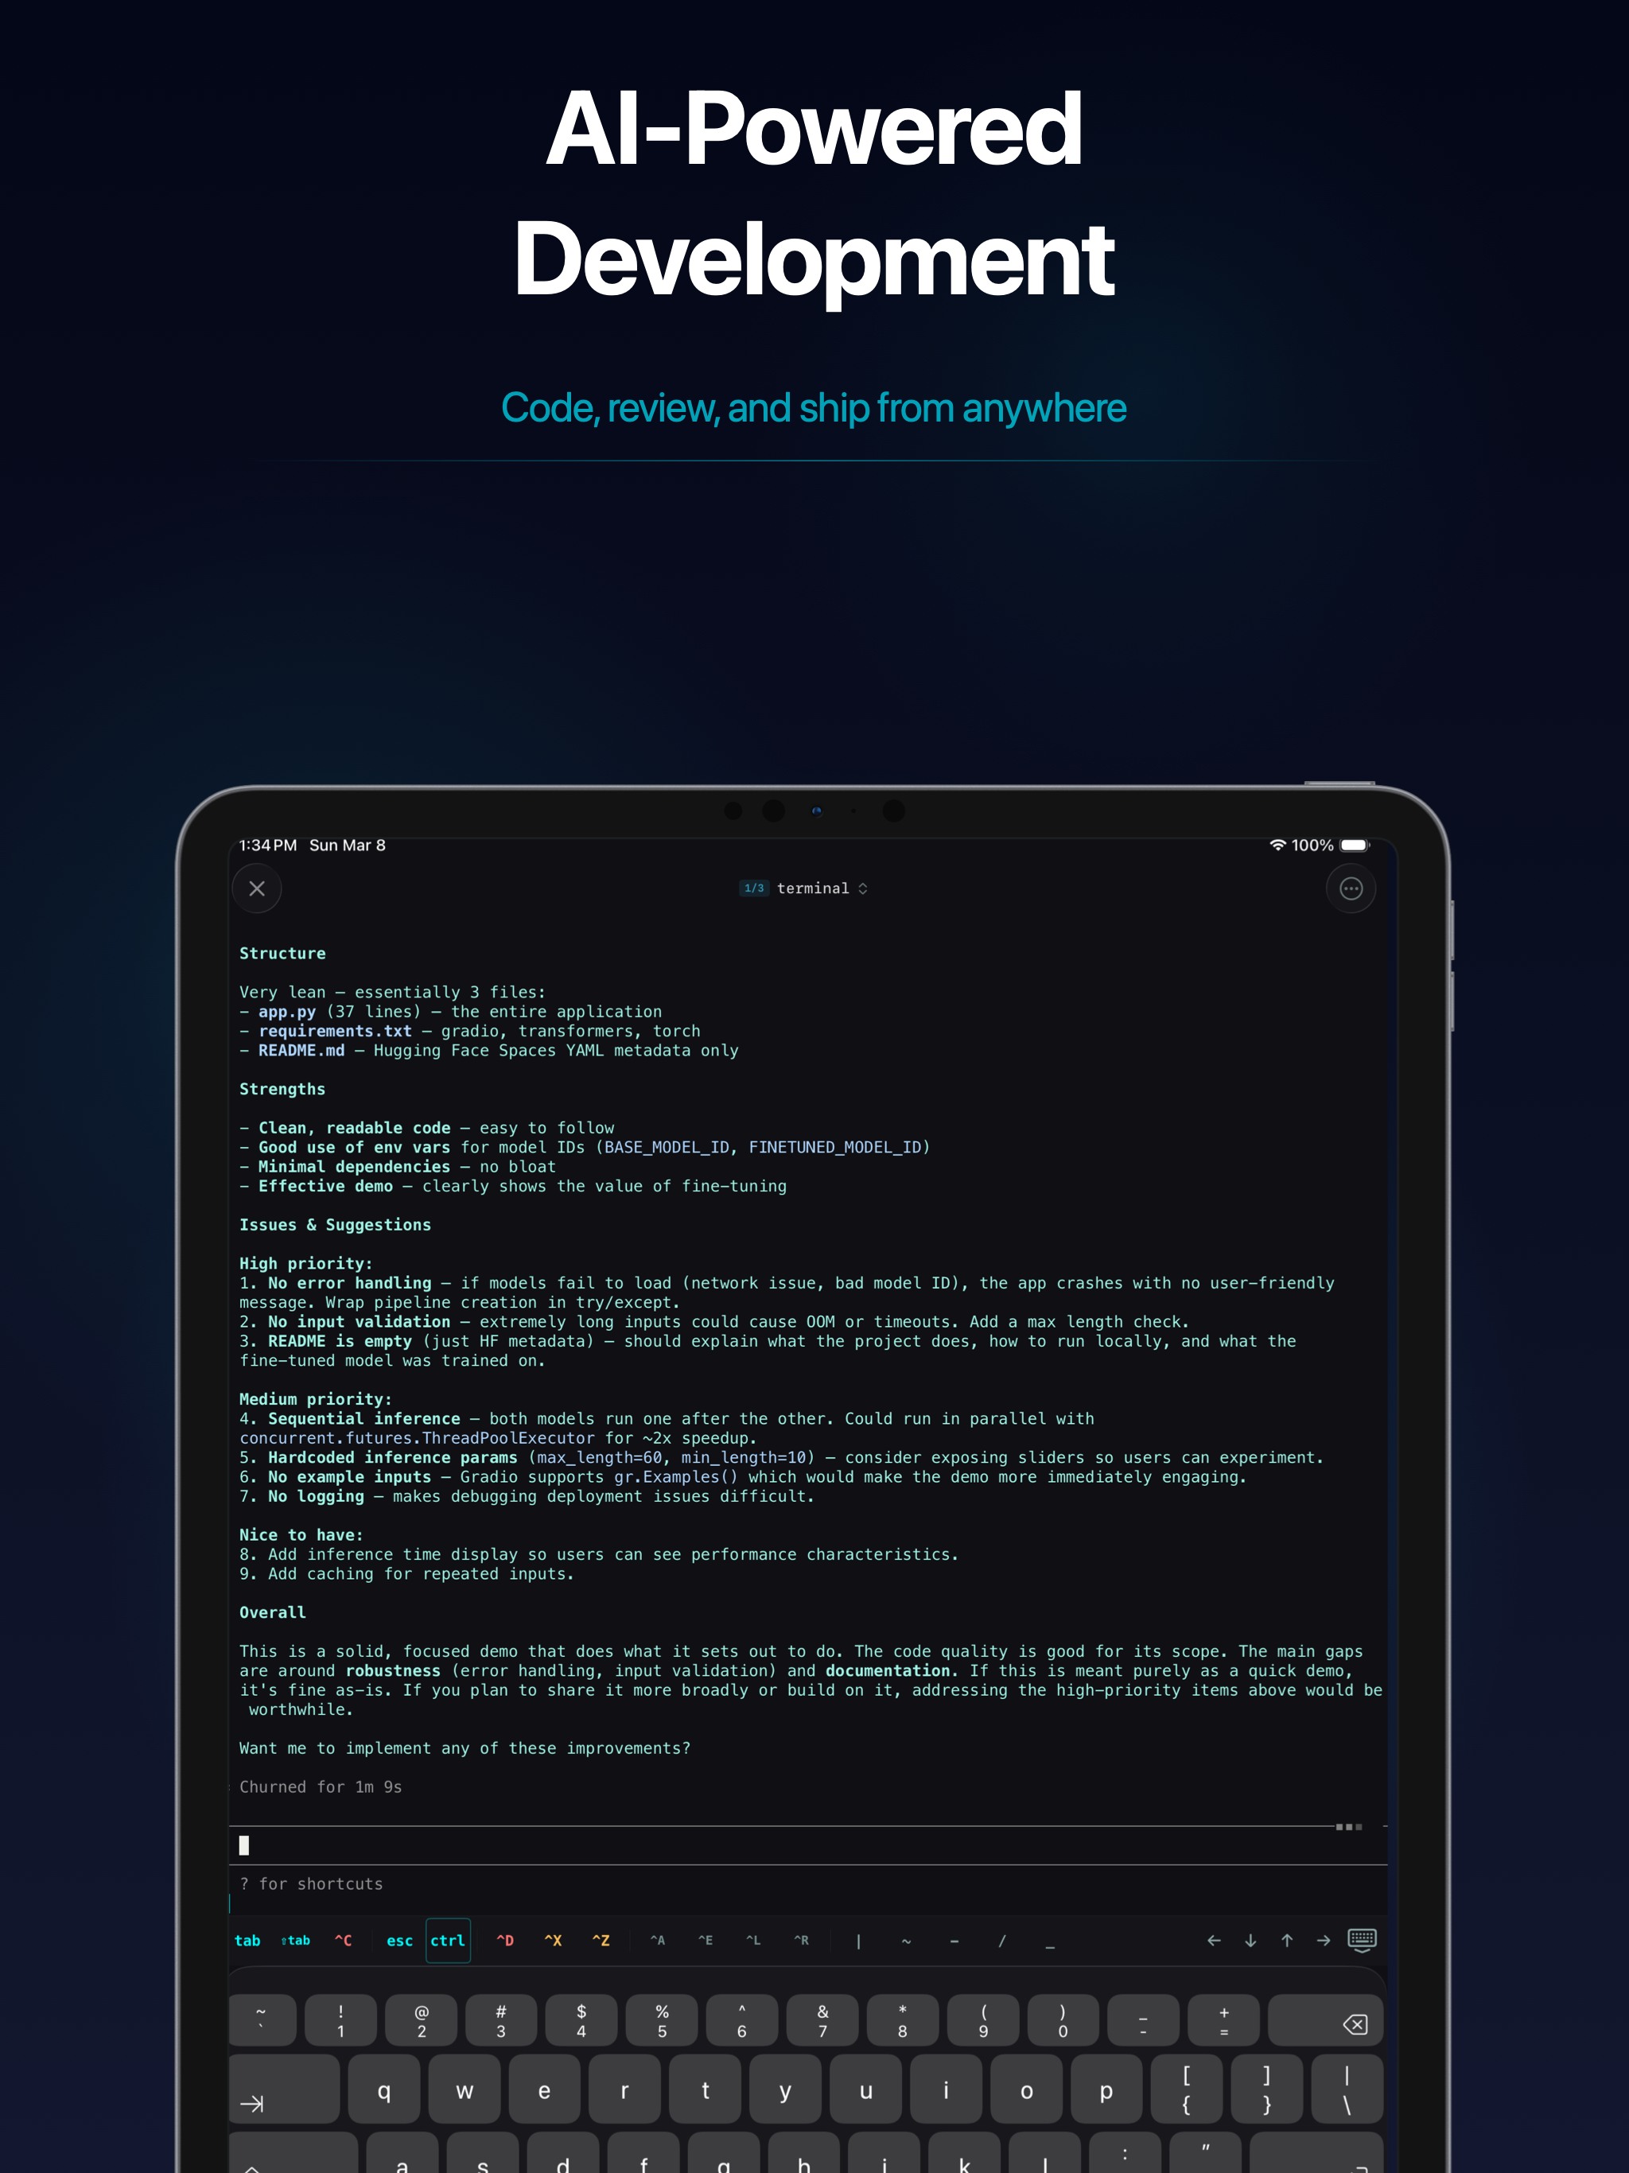Tap the 5 / % keyboard key
This screenshot has height=2173, width=1629.
[x=663, y=2019]
